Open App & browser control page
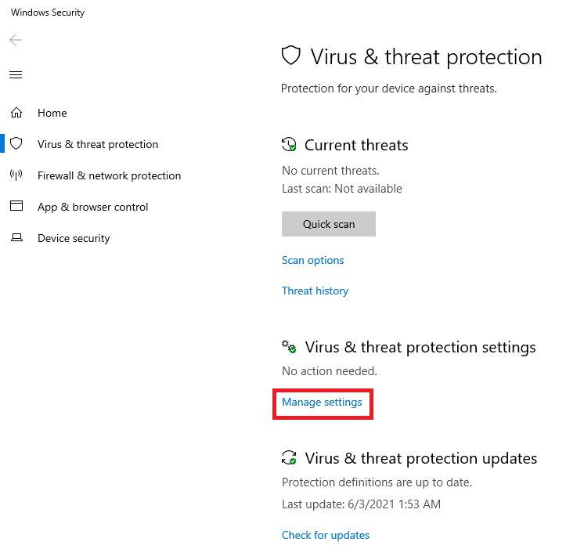Image resolution: width=566 pixels, height=549 pixels. point(92,207)
